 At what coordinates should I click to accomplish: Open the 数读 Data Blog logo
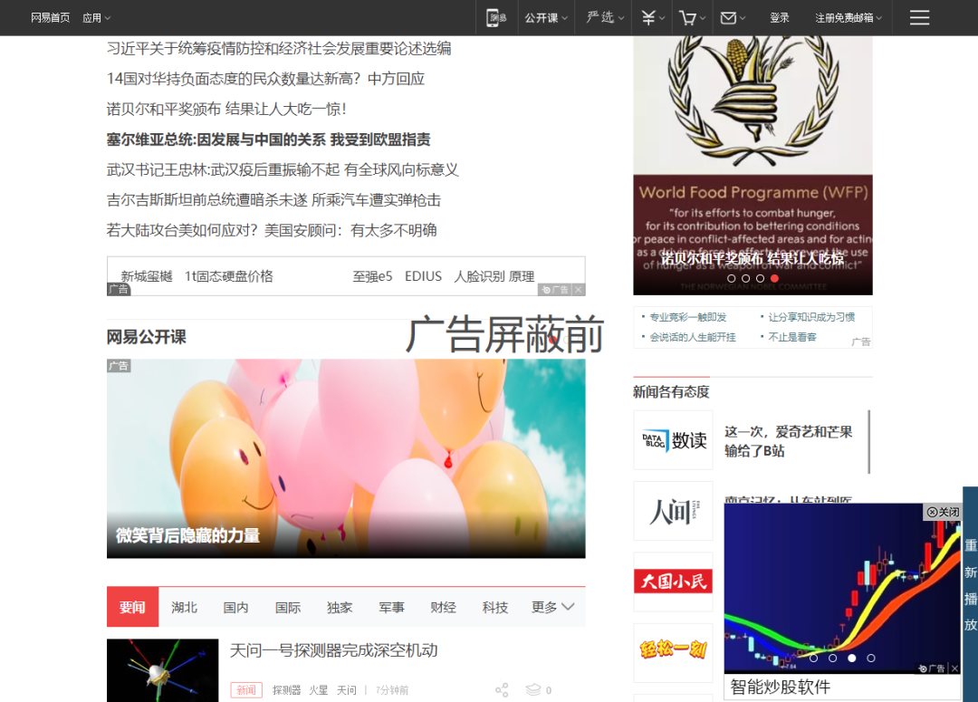coord(673,440)
